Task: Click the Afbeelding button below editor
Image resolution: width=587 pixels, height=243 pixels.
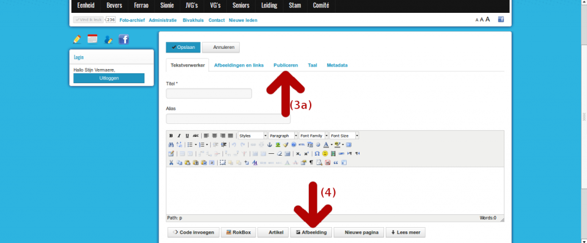Action: tap(311, 233)
